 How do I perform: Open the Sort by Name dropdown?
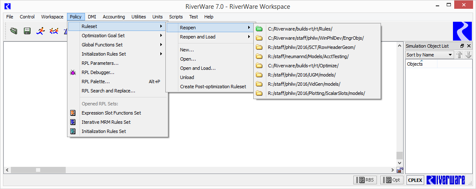coord(430,55)
